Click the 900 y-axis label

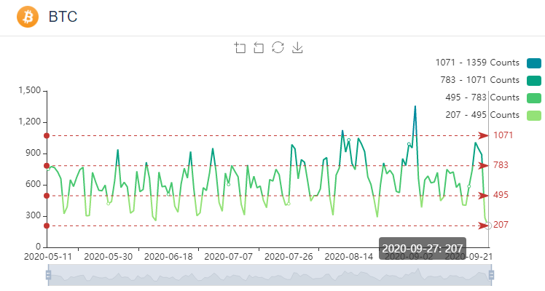33,153
